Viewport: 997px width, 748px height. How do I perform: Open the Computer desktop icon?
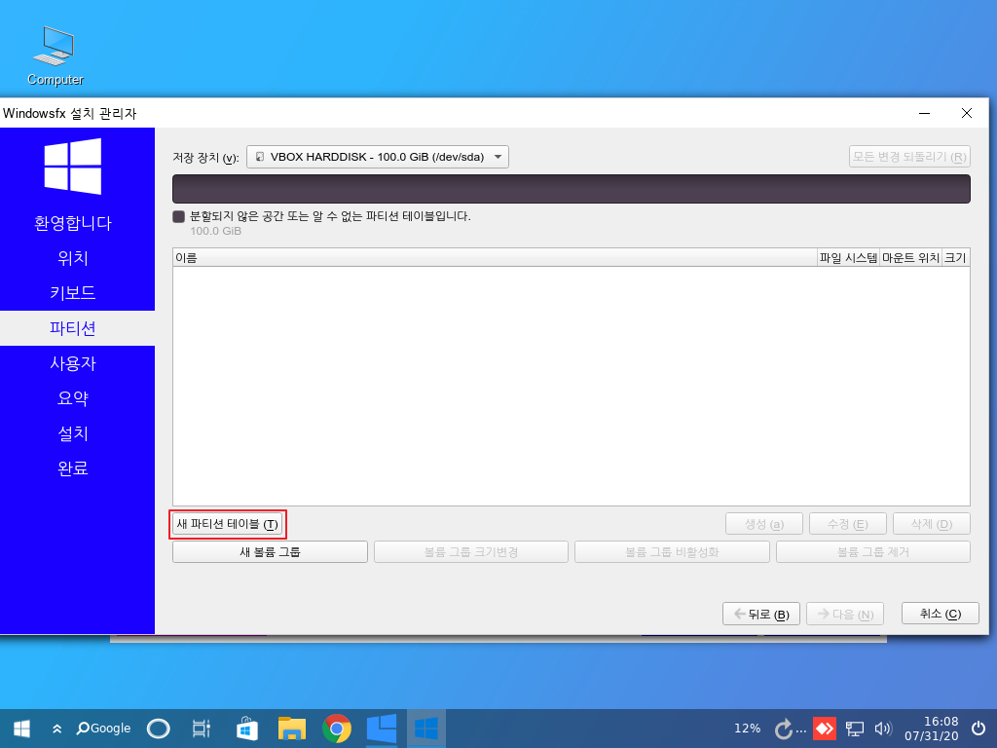(55, 56)
